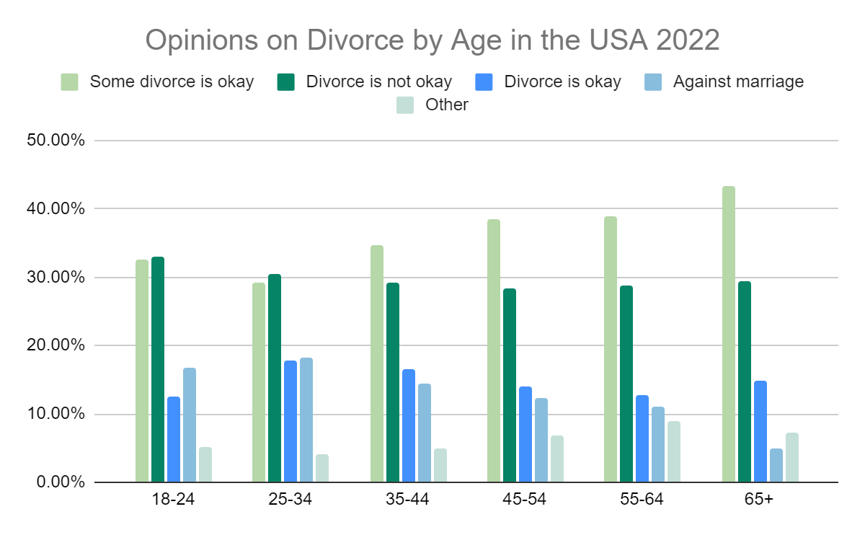Click the 'Other' legend color swatch
The width and height of the screenshot is (865, 535).
click(x=406, y=105)
